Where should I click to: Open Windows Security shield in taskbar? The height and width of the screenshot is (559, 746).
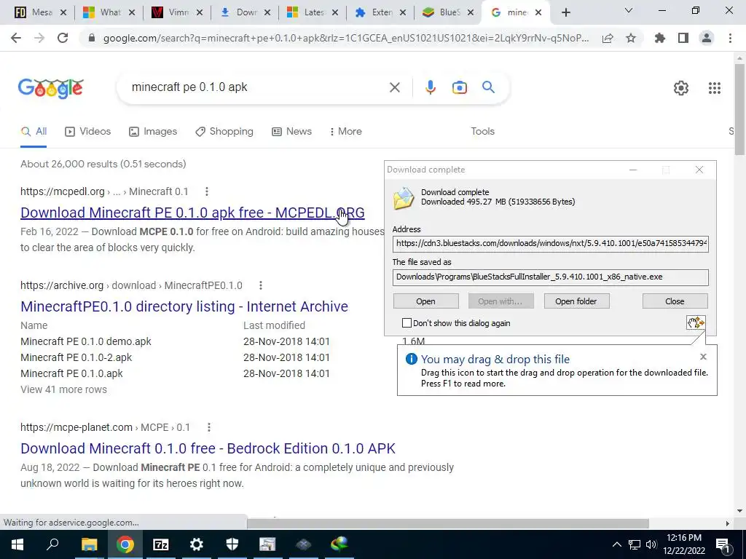232,544
